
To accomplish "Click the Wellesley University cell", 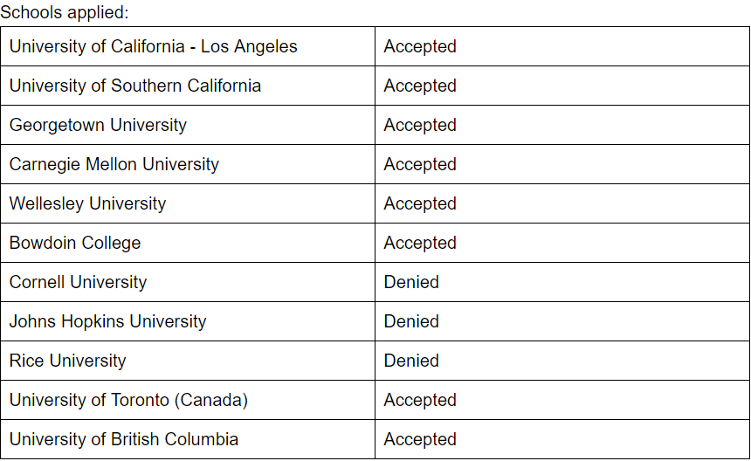I will coord(188,203).
